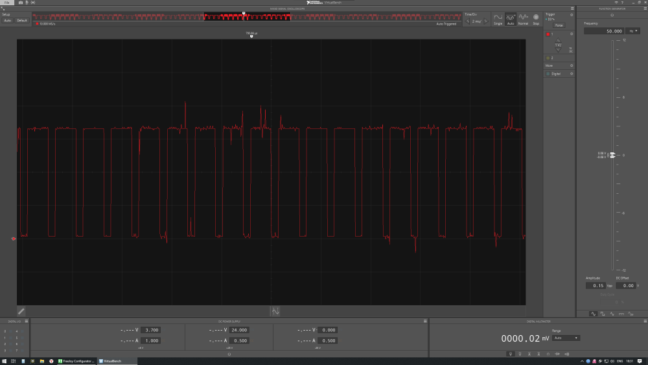Increase Time/Div with right arrow
The height and width of the screenshot is (365, 648).
(485, 21)
